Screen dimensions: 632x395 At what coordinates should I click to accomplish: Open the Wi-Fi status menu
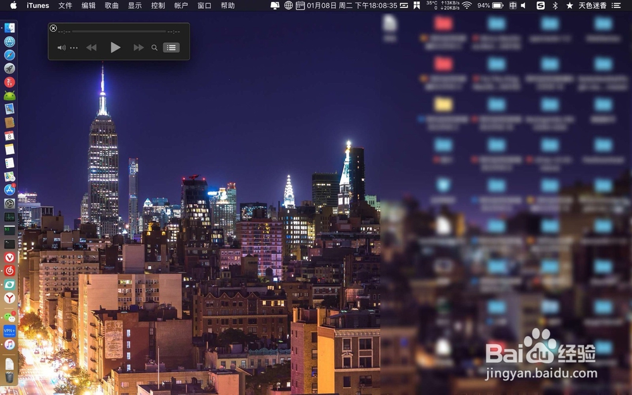click(467, 5)
